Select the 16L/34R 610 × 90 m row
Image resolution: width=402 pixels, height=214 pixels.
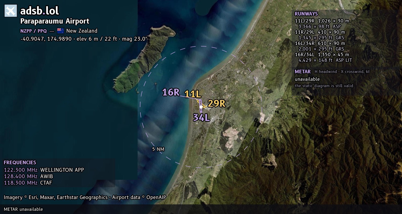pos(320,43)
